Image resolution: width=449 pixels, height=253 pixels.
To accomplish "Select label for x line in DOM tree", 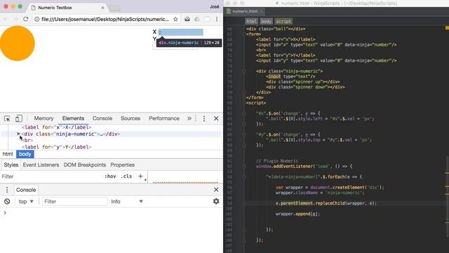I will 57,127.
